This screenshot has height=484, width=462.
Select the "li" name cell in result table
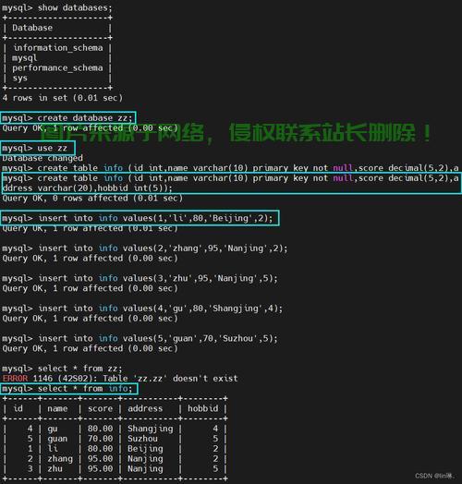click(52, 449)
